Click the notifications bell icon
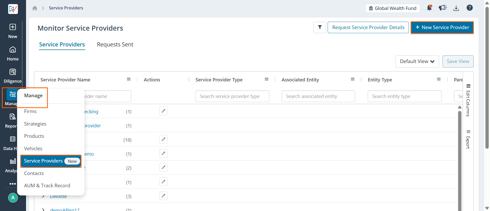The image size is (490, 211). pos(429,8)
